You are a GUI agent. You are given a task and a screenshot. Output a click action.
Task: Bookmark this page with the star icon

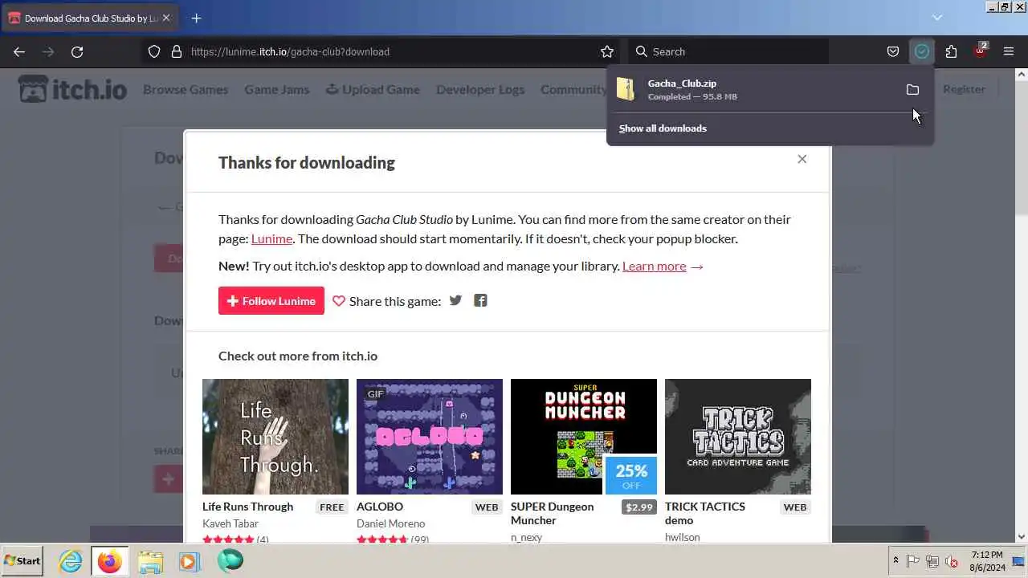tap(607, 51)
